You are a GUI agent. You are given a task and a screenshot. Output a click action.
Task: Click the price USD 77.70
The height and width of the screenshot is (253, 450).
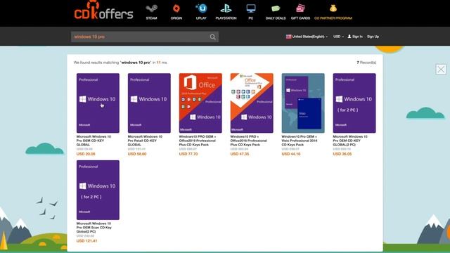click(188, 154)
